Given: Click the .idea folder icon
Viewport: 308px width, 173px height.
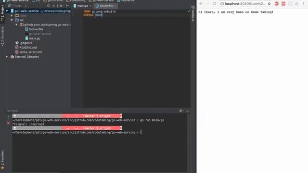Looking at the screenshot, I should [17, 15].
